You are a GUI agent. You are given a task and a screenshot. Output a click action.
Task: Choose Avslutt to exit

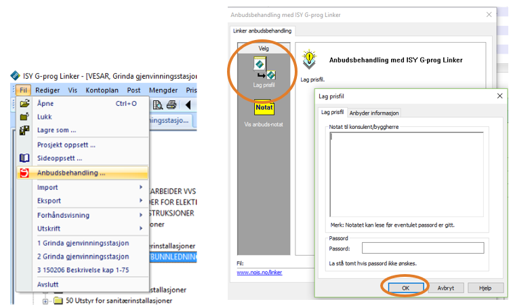(x=83, y=284)
